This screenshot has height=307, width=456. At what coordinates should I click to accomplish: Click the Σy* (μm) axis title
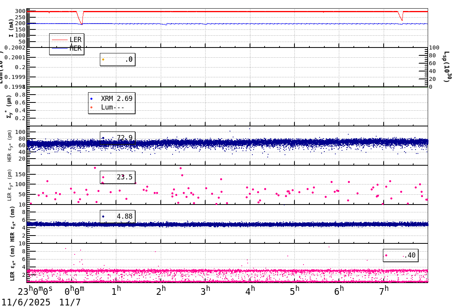(x=9, y=106)
